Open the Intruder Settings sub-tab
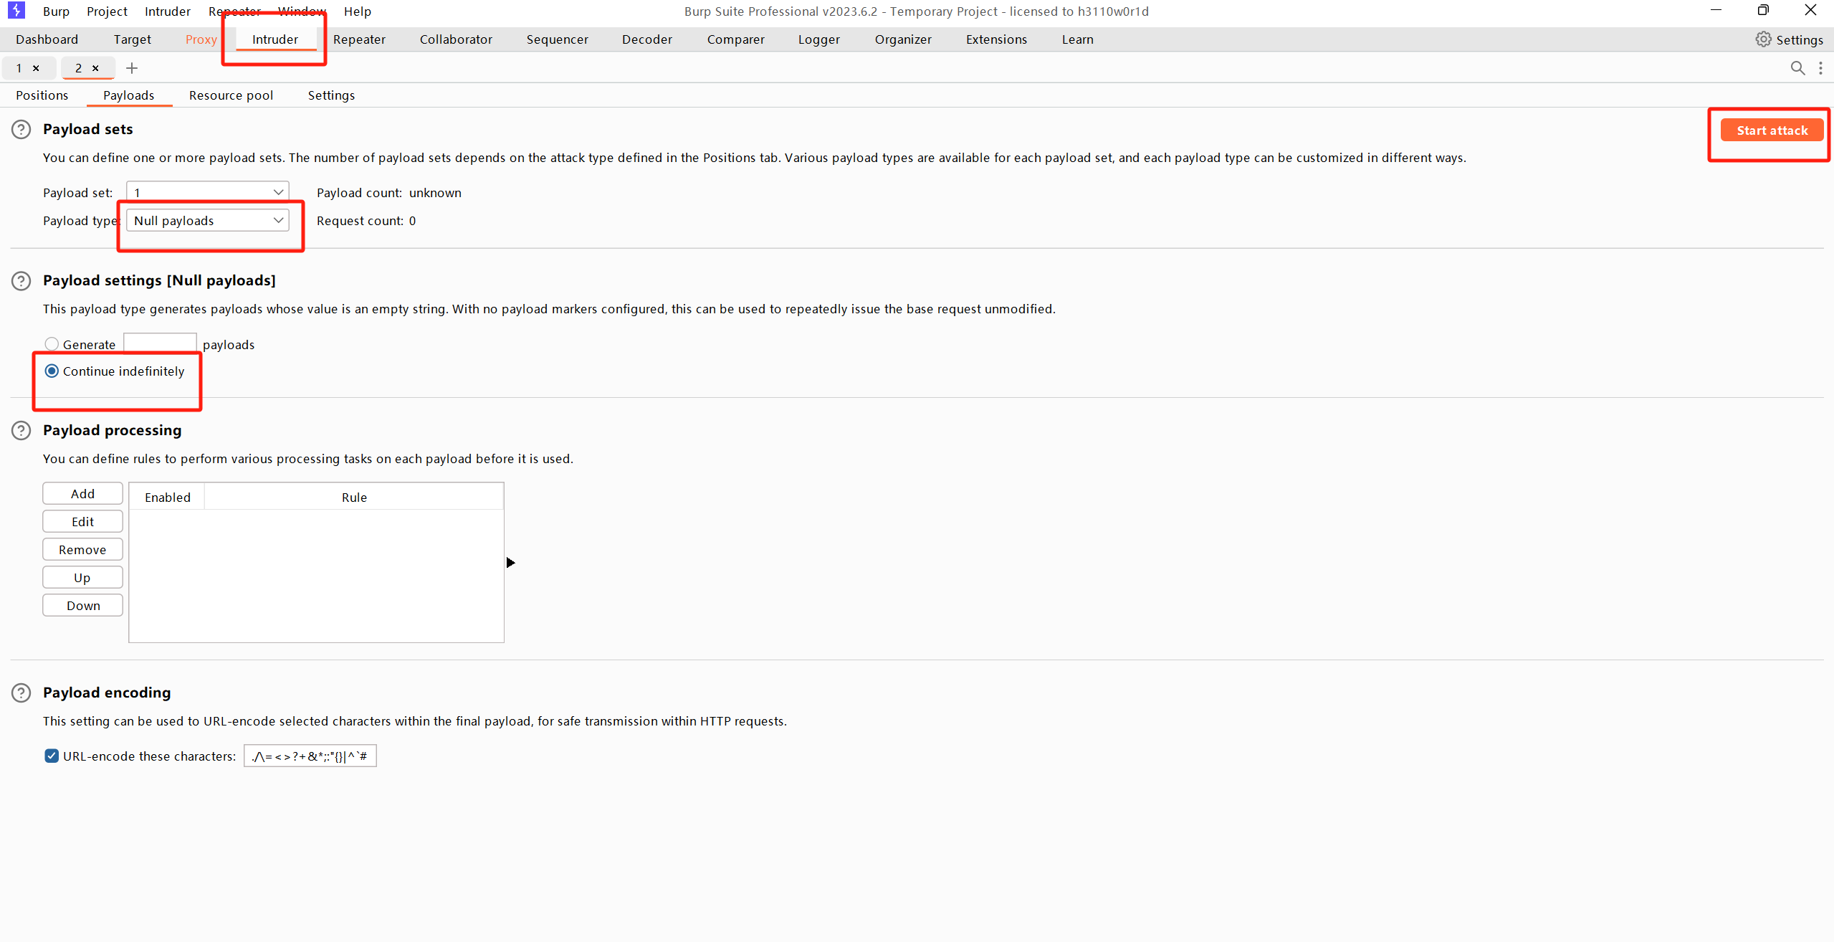Image resolution: width=1834 pixels, height=942 pixels. click(x=331, y=95)
